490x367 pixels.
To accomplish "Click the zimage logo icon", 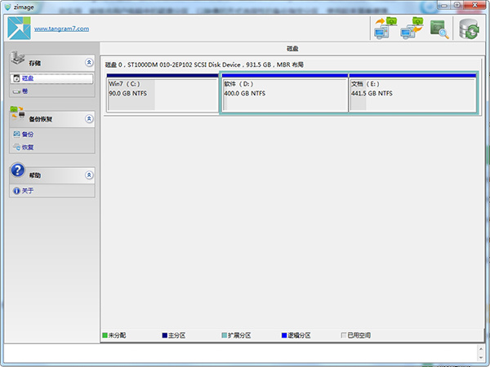I will click(19, 28).
